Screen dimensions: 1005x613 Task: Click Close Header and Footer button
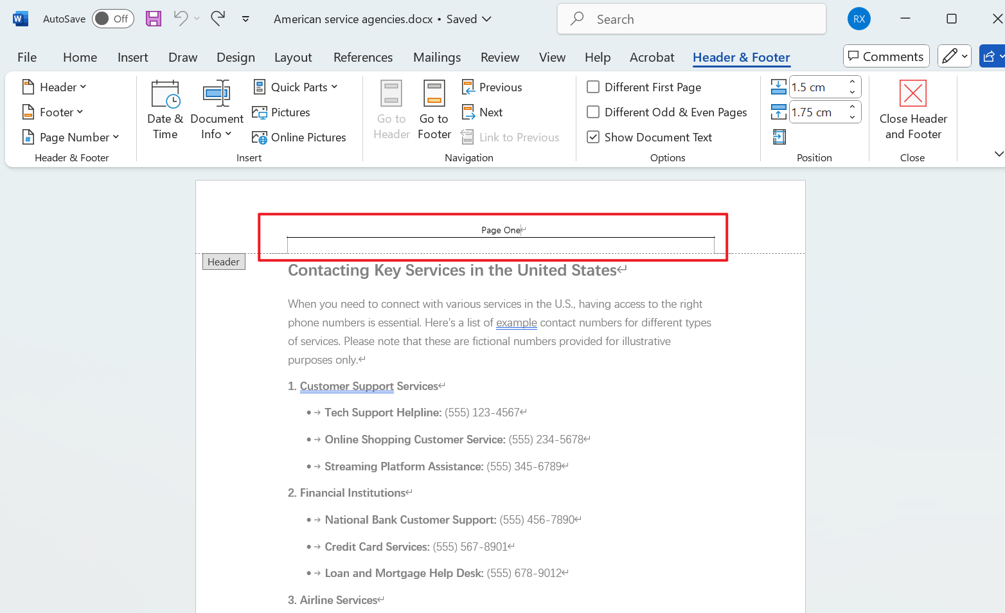point(913,110)
